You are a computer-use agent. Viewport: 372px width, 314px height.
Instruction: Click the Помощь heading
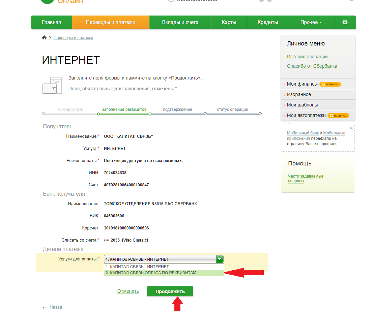tap(299, 163)
